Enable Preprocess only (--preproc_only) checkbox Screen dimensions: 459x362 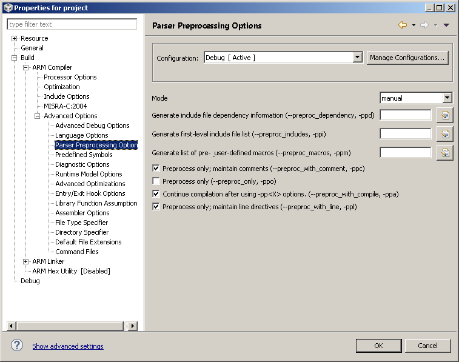tap(156, 181)
